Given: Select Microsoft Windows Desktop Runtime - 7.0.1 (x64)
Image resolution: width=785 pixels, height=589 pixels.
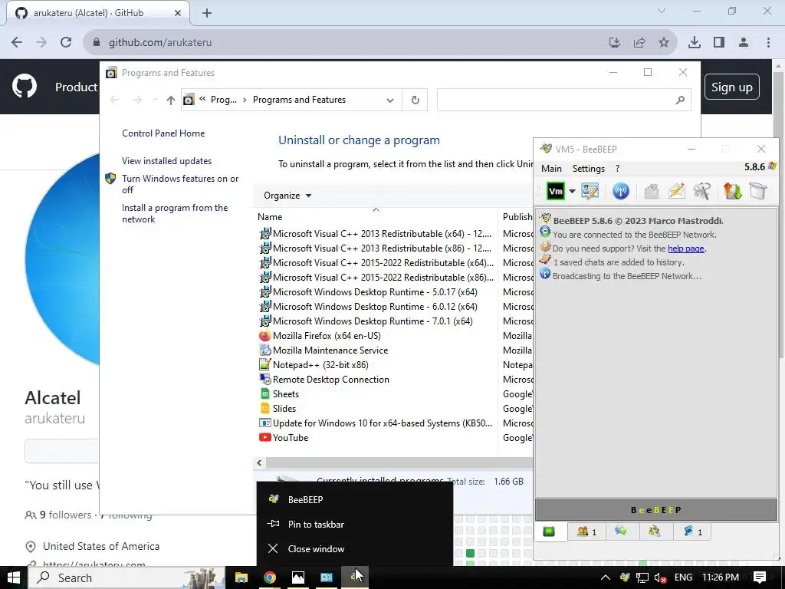Looking at the screenshot, I should point(373,321).
